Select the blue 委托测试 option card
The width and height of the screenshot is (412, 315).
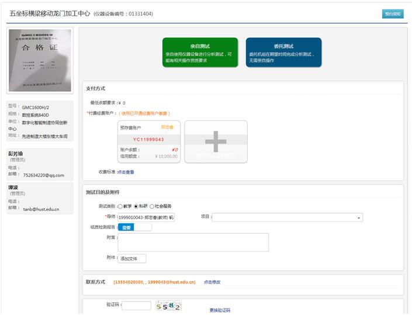coord(283,53)
